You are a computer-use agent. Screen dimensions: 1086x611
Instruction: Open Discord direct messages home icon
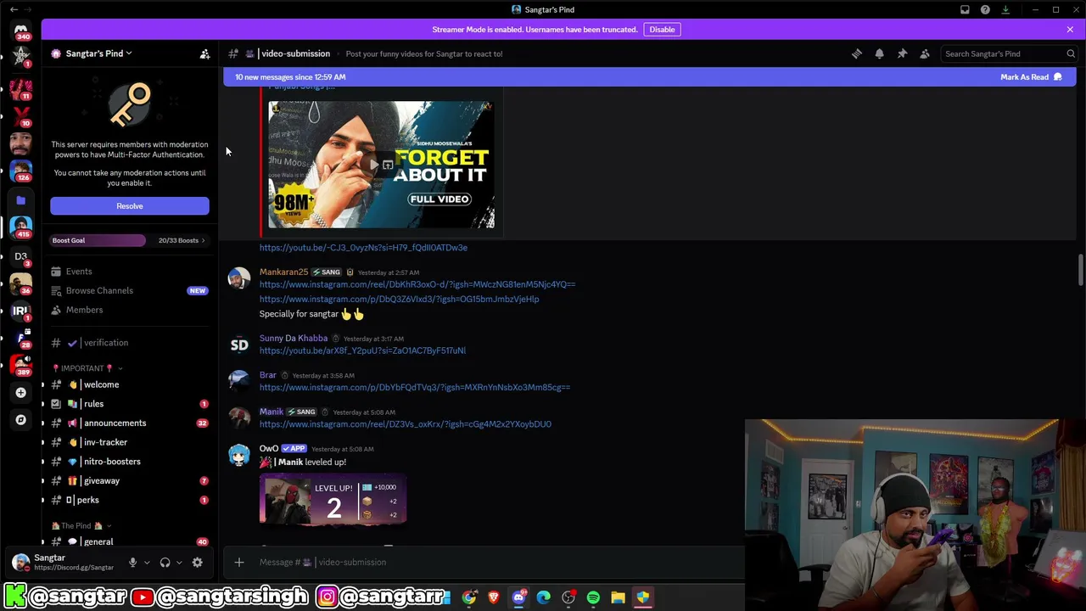pos(20,31)
